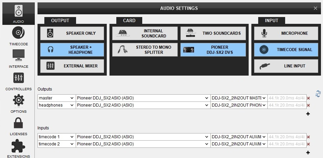Viewport: 323px width, 158px height.
Task: Open the Audio settings tab speaker icon
Action: [18, 11]
